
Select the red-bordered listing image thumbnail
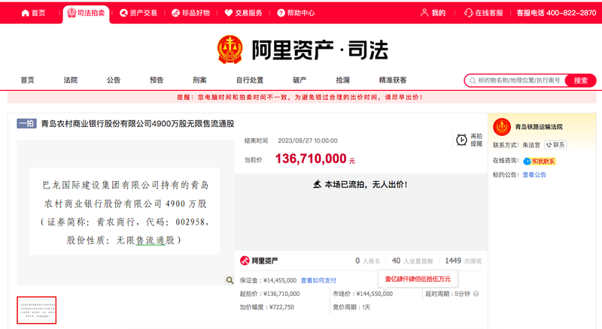point(37,309)
